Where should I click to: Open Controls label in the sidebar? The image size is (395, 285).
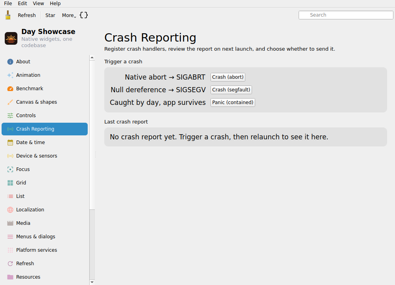point(26,115)
